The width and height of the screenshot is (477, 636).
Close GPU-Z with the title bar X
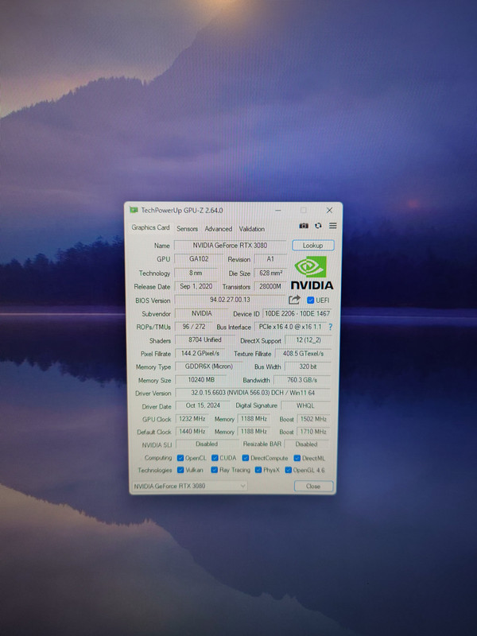pos(329,210)
